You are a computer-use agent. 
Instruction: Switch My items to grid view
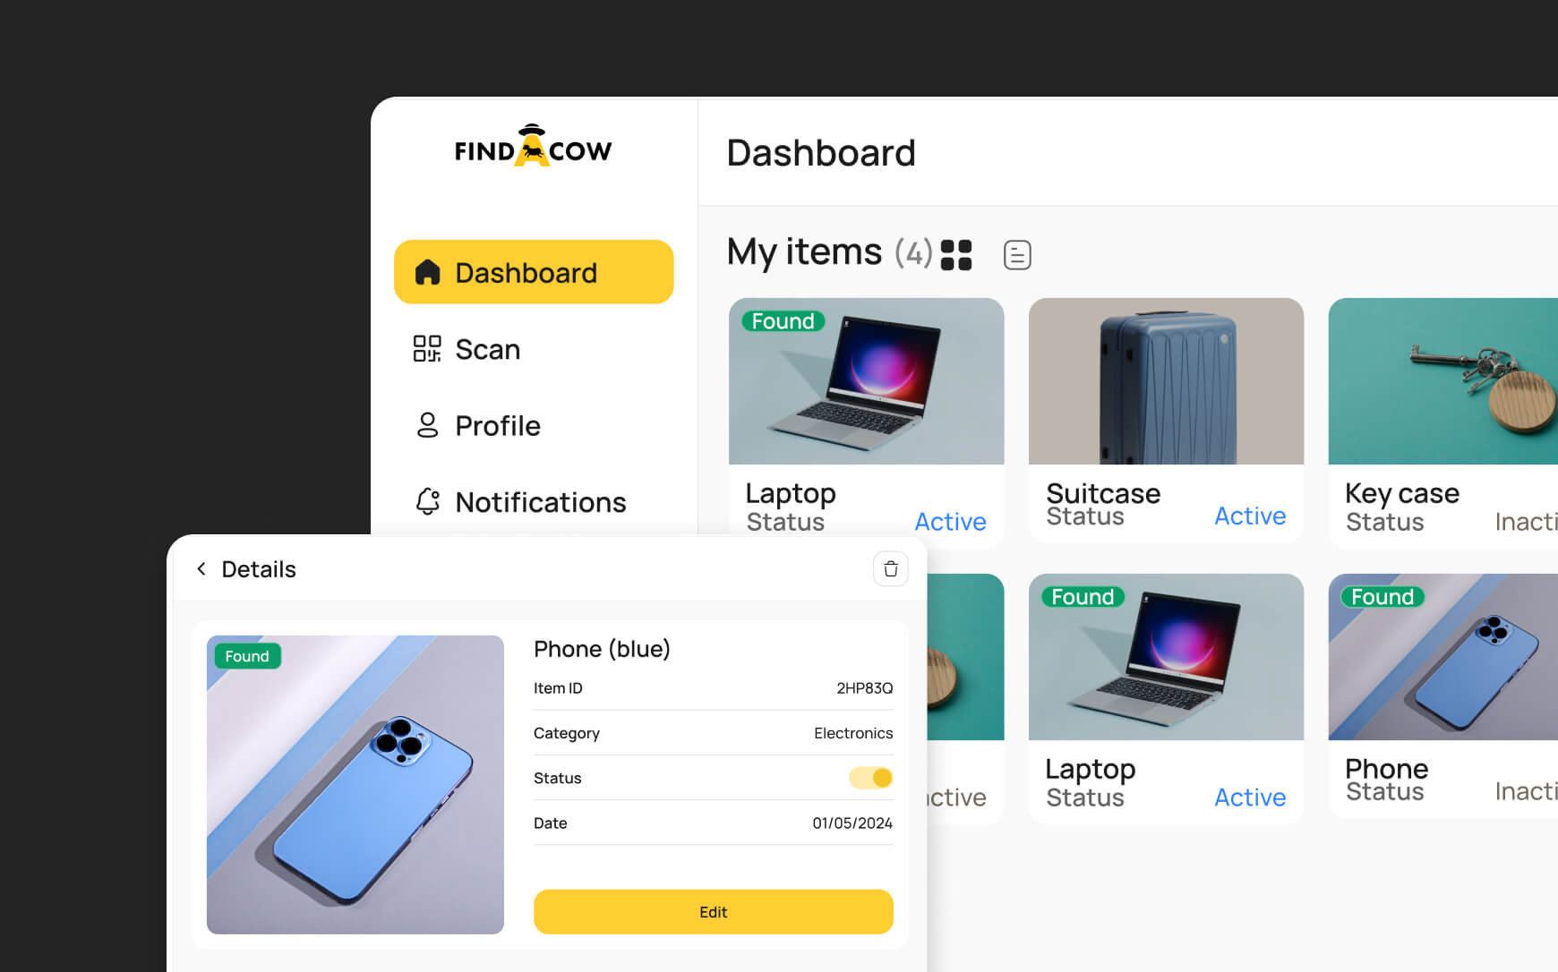956,255
